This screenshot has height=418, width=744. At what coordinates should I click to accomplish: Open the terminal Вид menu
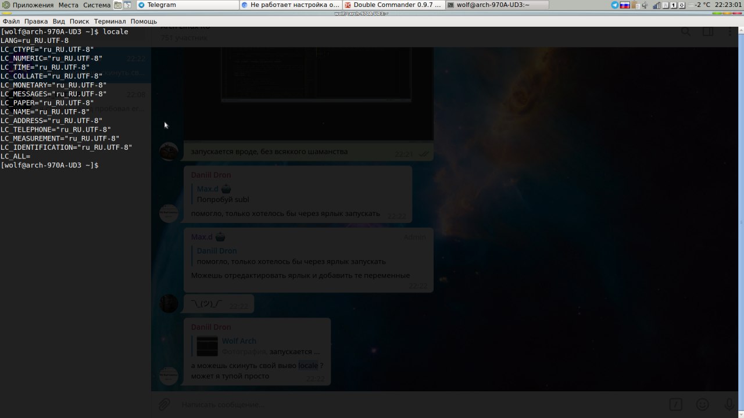click(59, 21)
